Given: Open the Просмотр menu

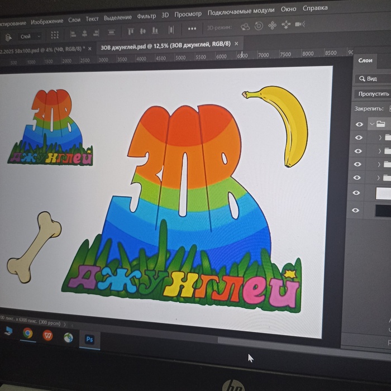Looking at the screenshot, I should [188, 14].
